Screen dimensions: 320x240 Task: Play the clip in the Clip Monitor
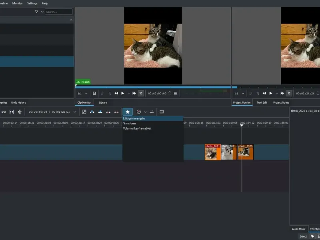123,93
